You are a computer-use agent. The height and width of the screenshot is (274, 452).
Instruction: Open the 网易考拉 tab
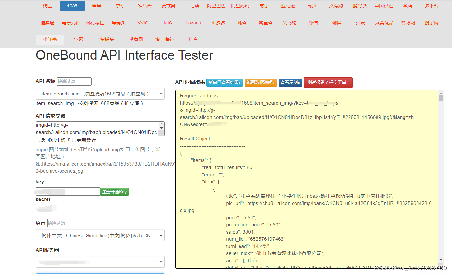pos(95,23)
